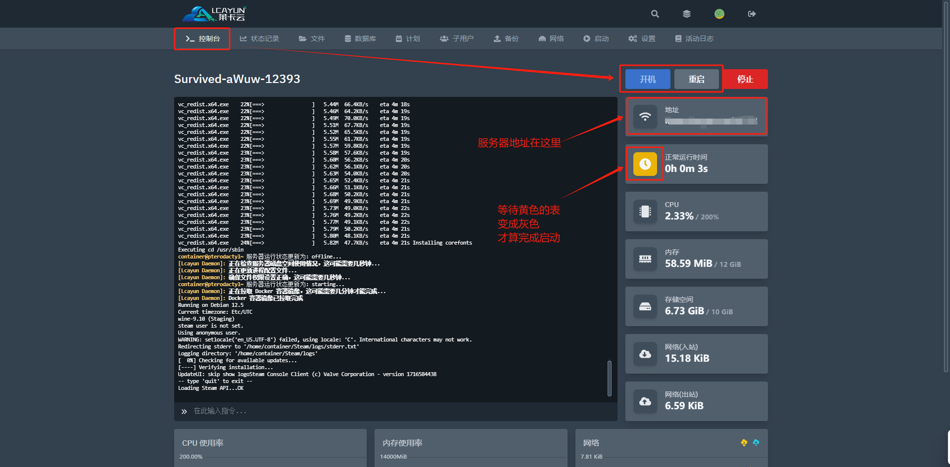
Task: Click the search magnifier icon in header
Action: point(655,14)
